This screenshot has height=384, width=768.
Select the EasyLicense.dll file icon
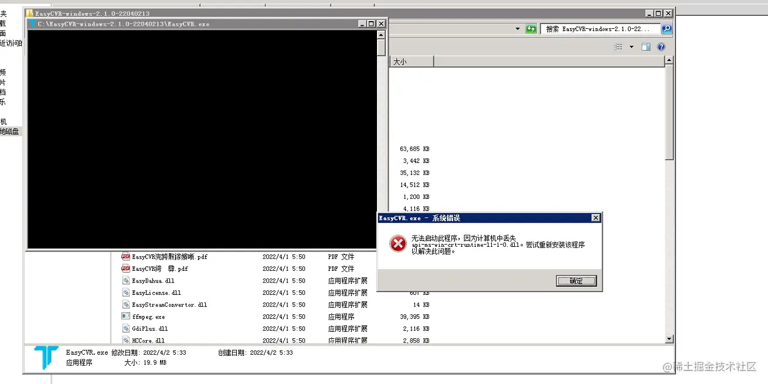(125, 292)
